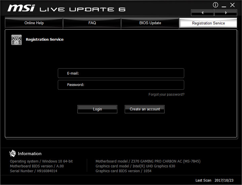Click the Information section icon
242x185 pixels.
12,153
